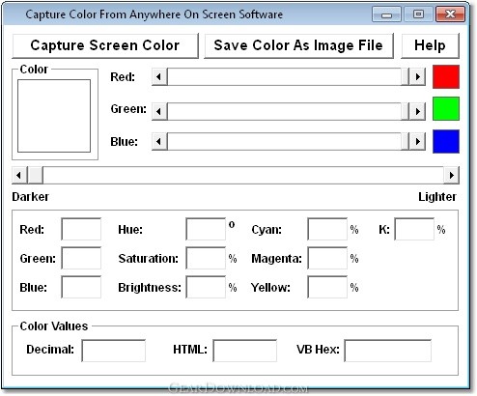Decrease Red with its left arrow
Viewport: 477px width, 396px height.
pos(159,77)
